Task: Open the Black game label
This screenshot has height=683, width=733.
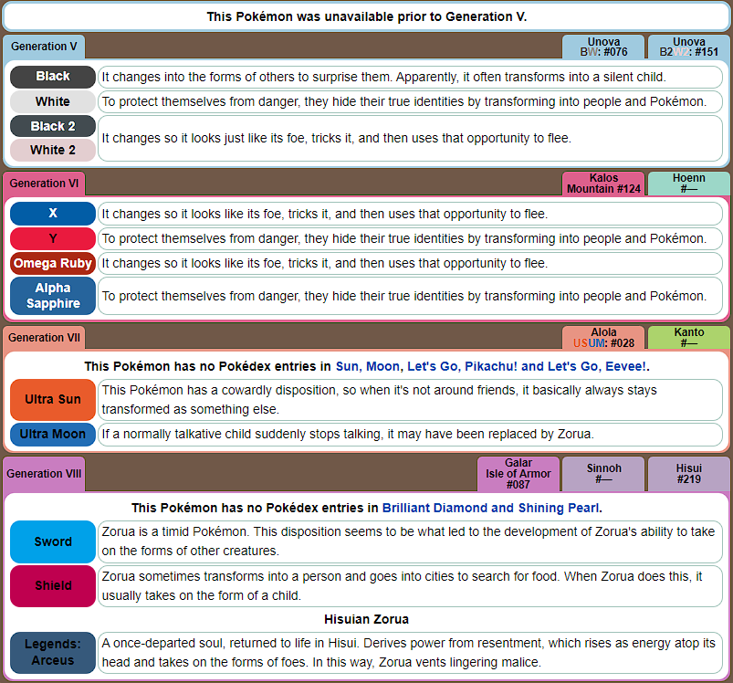Action: tap(53, 77)
